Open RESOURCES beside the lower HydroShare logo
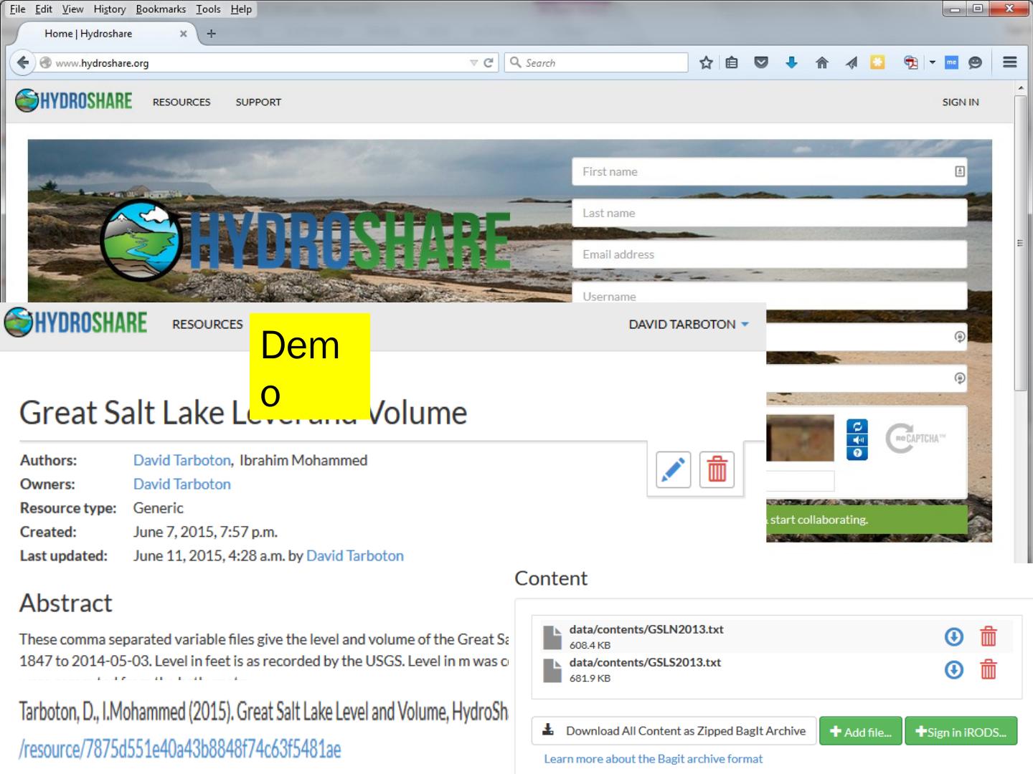 pos(207,324)
